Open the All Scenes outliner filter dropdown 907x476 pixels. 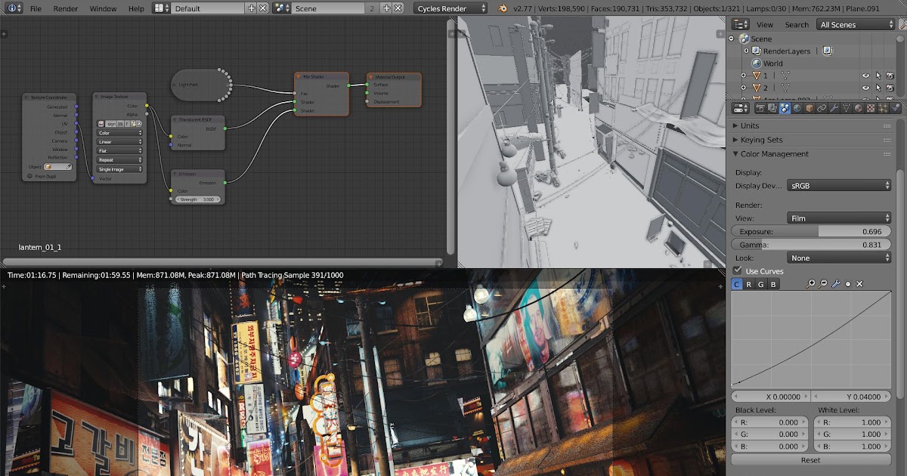(x=856, y=24)
